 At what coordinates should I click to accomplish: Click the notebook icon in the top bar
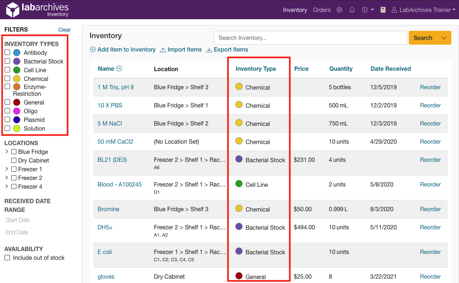pos(383,10)
